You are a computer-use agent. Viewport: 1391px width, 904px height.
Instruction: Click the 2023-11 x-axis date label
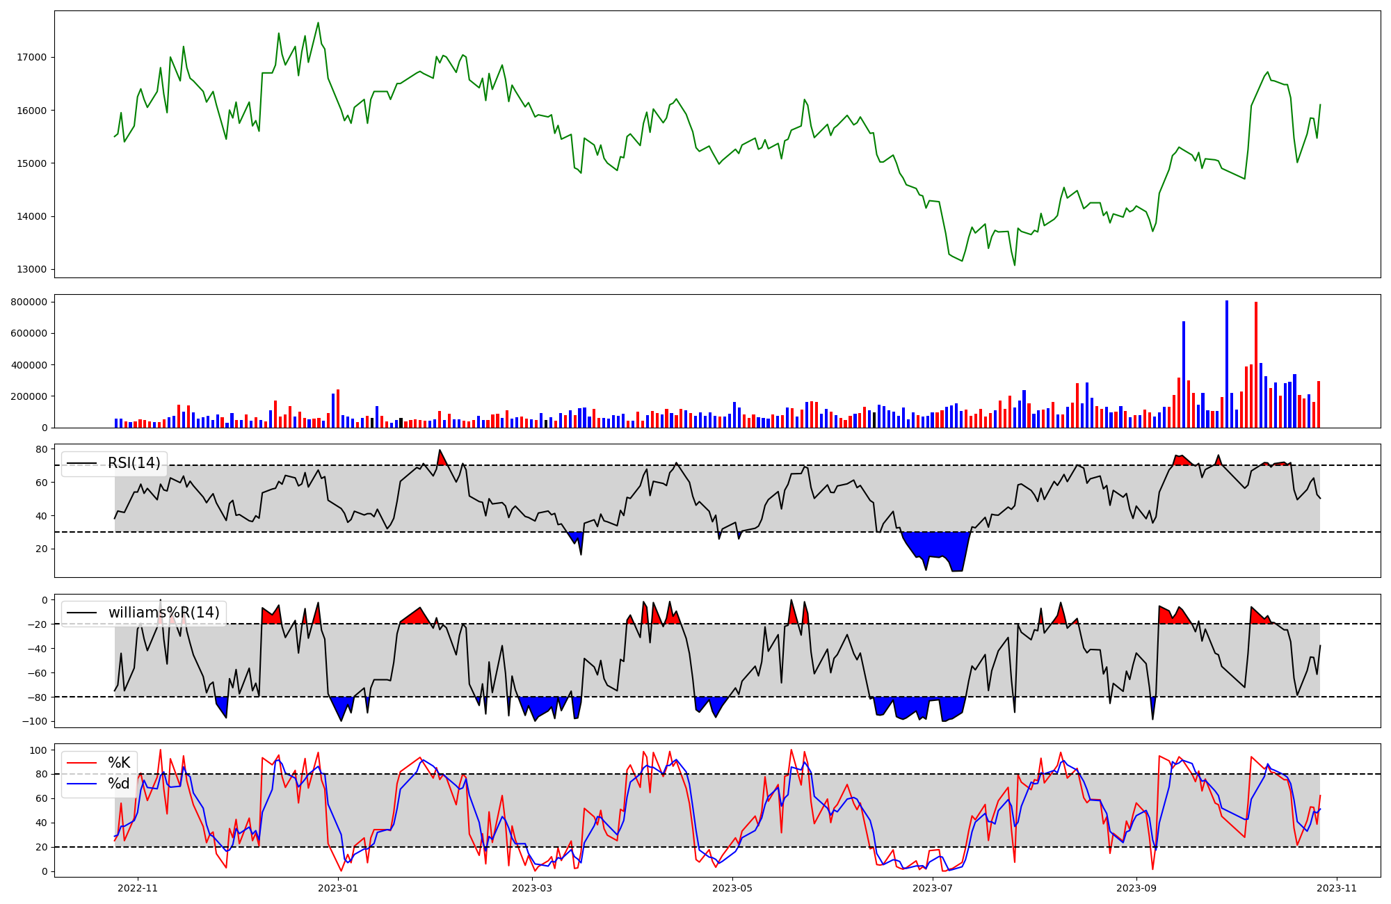(1336, 888)
